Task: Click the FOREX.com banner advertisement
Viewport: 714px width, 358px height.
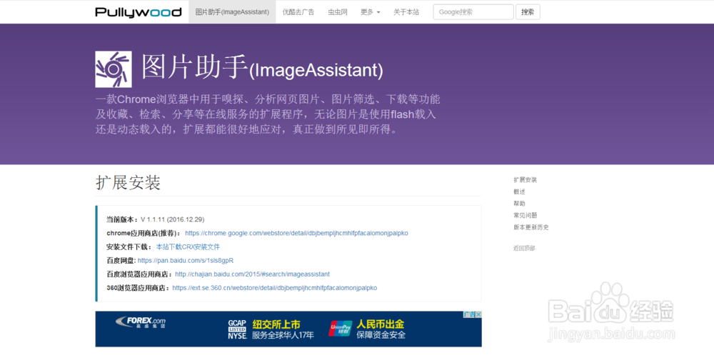Action: tap(288, 329)
